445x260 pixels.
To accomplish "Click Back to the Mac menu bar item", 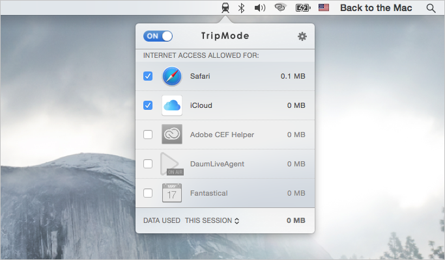I will (x=376, y=8).
